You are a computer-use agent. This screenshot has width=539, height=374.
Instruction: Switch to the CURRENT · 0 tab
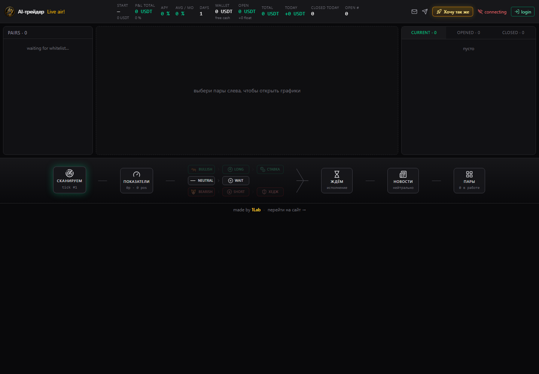[x=424, y=33]
